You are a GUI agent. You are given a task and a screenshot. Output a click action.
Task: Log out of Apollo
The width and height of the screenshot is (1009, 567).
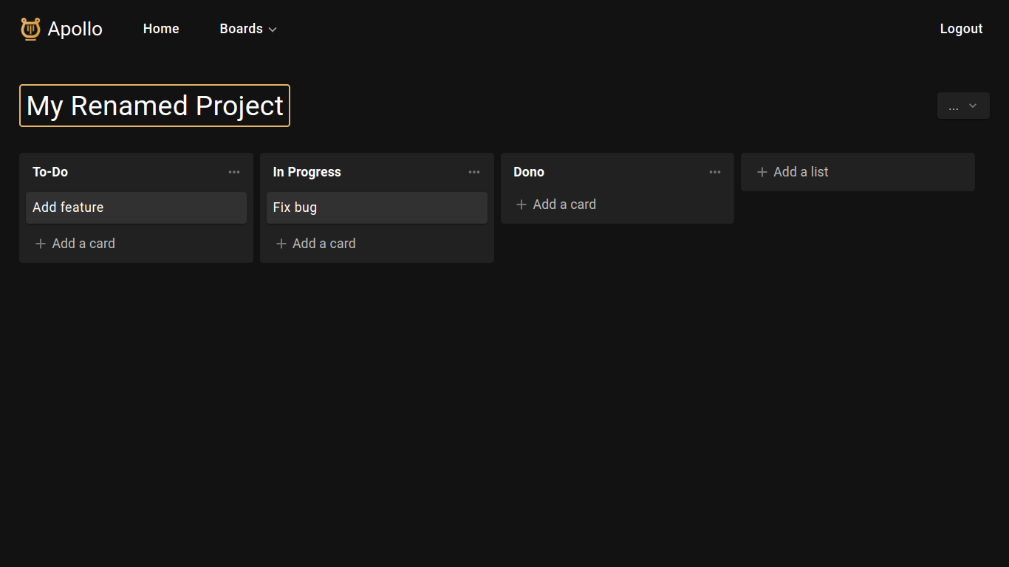click(961, 29)
